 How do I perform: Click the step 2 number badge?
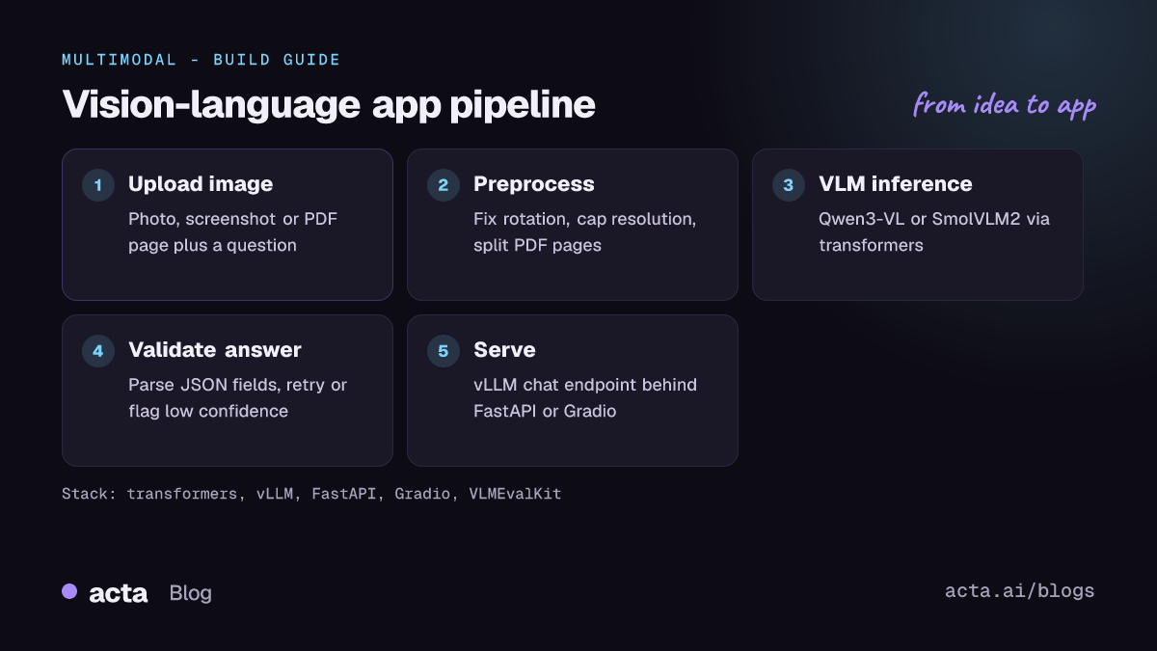click(444, 185)
